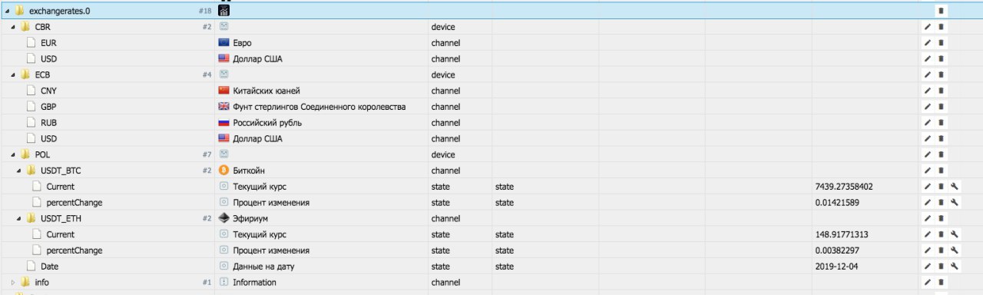Edit the info channel pencil icon
The height and width of the screenshot is (295, 983).
928,282
